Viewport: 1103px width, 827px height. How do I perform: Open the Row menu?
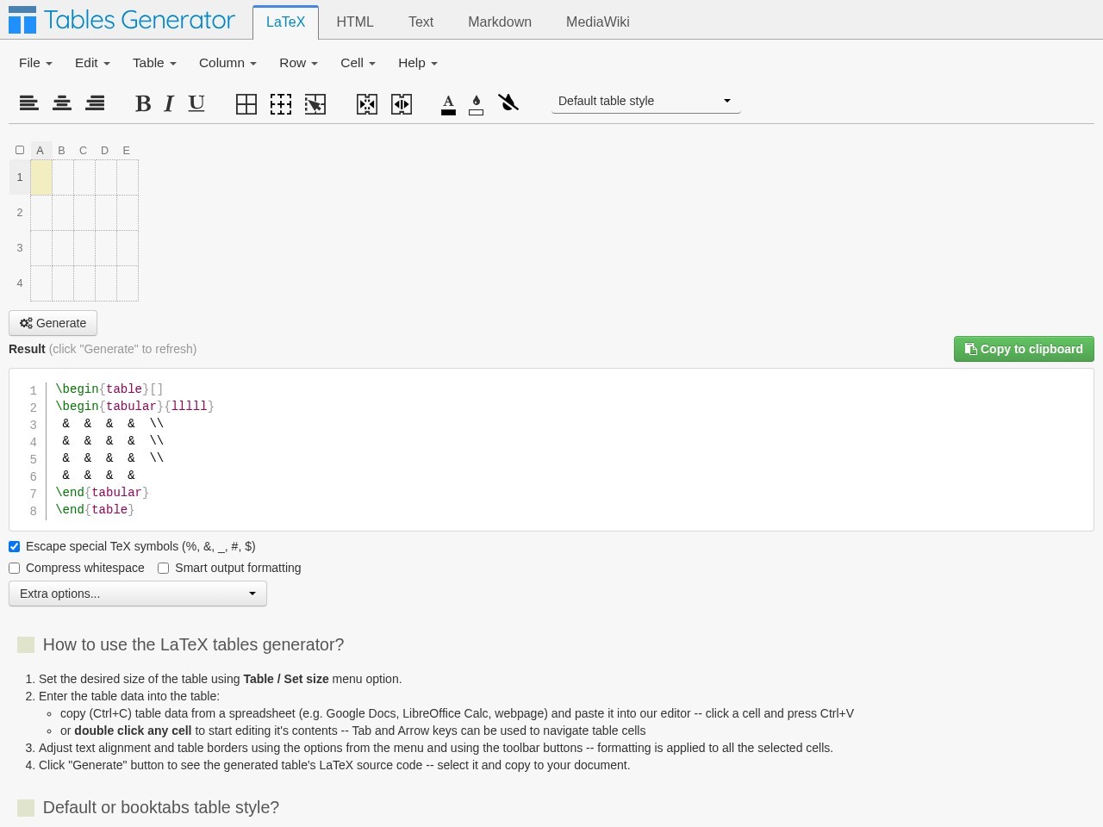point(298,63)
